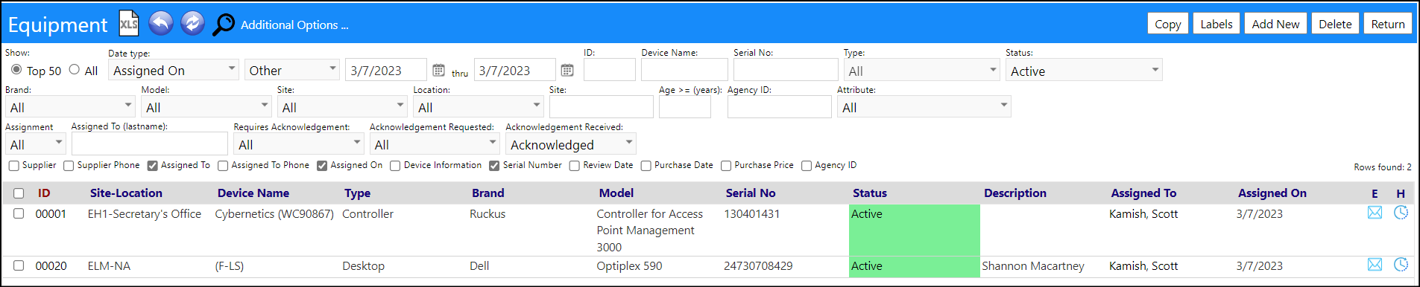Select the checkbox for row 00001
Viewport: 1420px width, 287px height.
[x=19, y=213]
